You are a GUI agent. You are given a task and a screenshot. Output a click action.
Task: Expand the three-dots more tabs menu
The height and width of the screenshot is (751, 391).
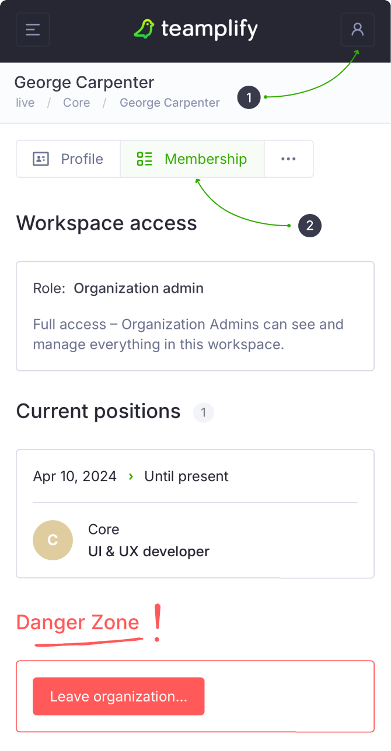[x=288, y=159]
